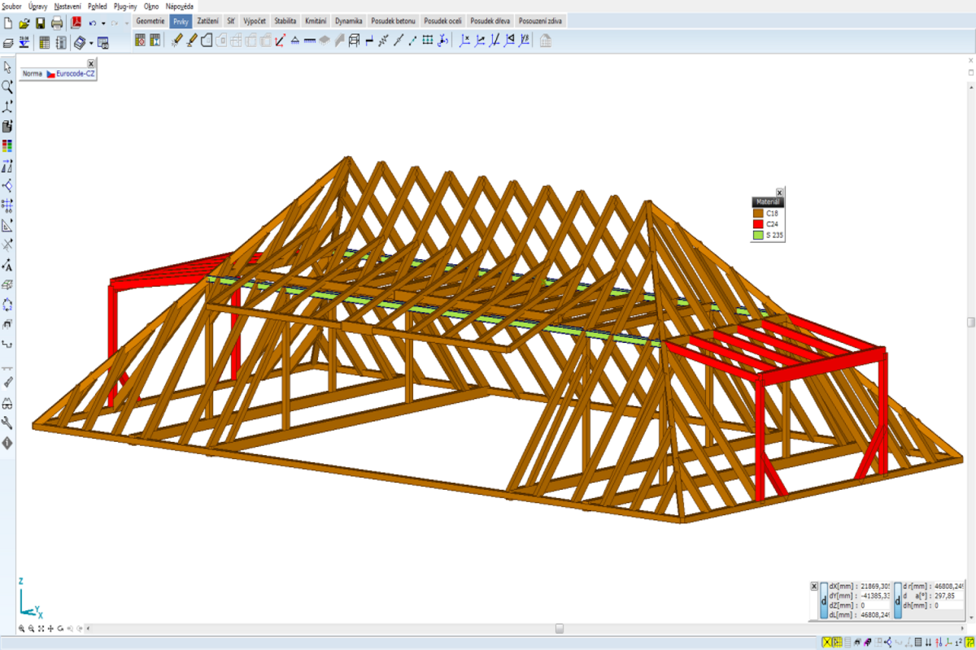Click the Save file floppy disk icon
The width and height of the screenshot is (976, 650).
pyautogui.click(x=40, y=23)
